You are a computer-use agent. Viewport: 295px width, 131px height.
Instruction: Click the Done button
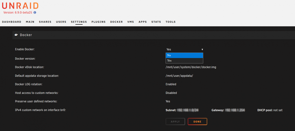[x=197, y=122]
